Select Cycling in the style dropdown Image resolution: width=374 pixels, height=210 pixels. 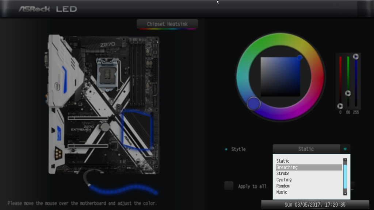309,180
